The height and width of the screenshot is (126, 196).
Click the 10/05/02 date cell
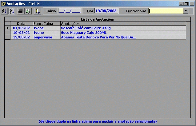21,33
